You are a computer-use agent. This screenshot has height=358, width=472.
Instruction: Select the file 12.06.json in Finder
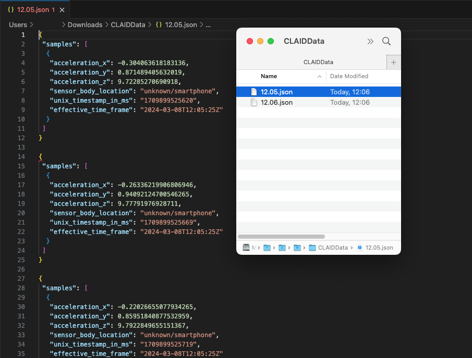coord(319,102)
